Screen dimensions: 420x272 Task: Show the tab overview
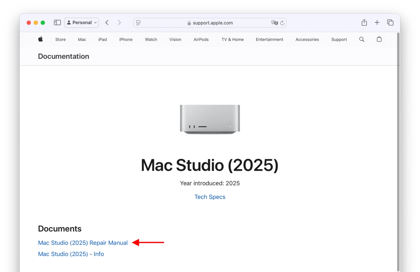(390, 22)
